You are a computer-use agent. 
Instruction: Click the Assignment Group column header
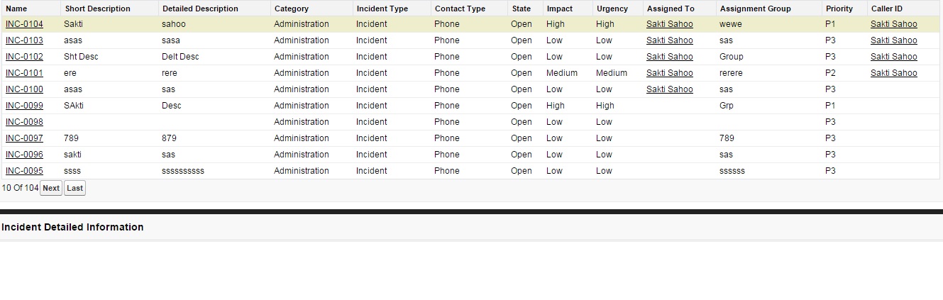[x=755, y=9]
